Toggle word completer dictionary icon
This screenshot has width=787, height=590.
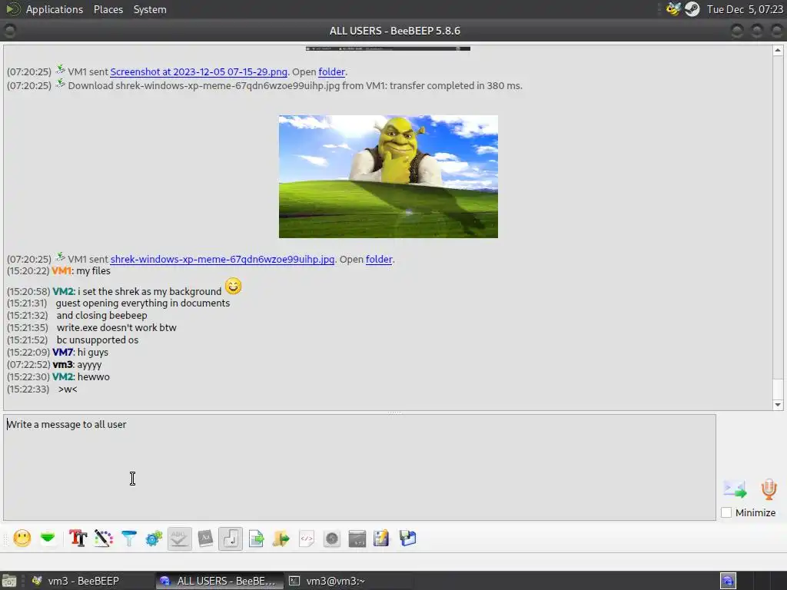pos(205,539)
